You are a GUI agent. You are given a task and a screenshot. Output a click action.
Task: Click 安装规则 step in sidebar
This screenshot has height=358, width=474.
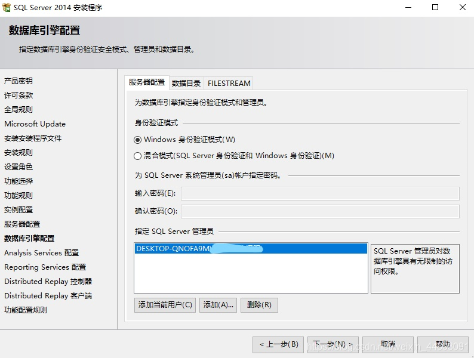pos(19,153)
